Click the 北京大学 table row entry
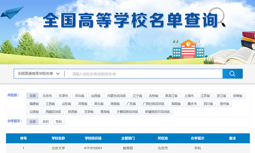This screenshot has width=255, height=153. coord(58,148)
